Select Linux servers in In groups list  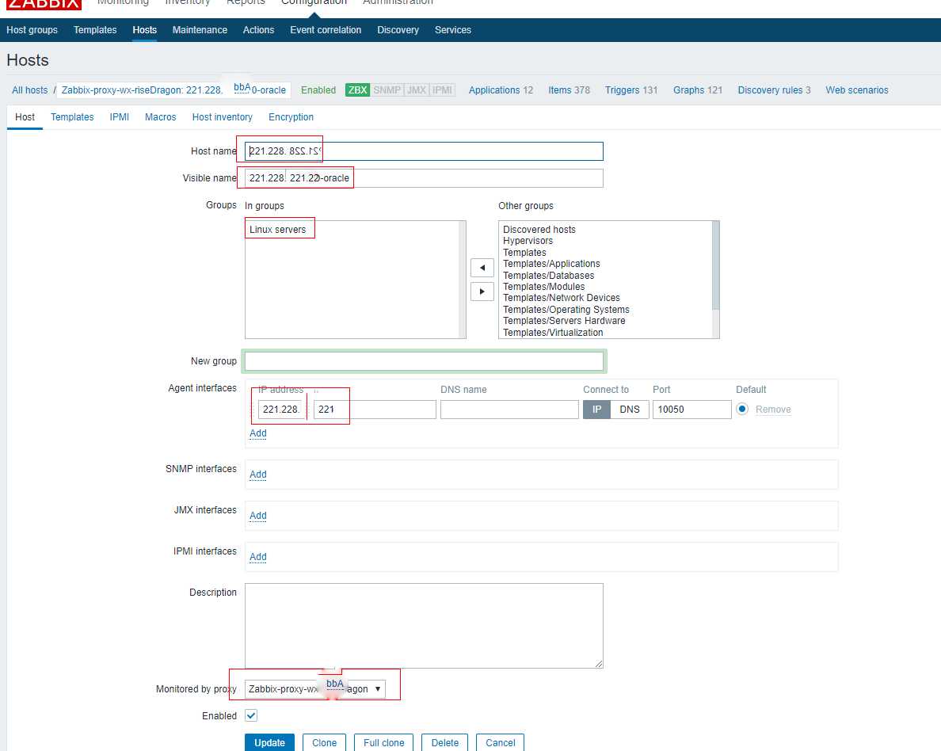coord(277,229)
